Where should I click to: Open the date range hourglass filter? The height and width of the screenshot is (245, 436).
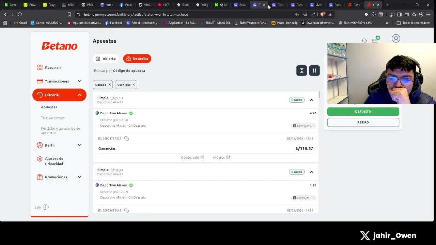tap(301, 70)
